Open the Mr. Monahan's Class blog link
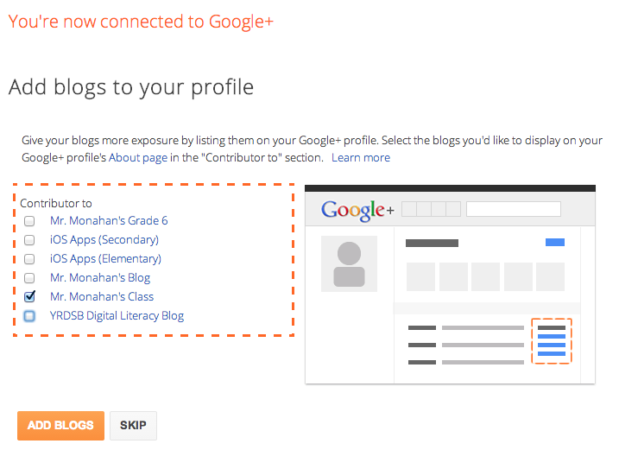Viewport: 619px width, 450px height. (x=102, y=297)
